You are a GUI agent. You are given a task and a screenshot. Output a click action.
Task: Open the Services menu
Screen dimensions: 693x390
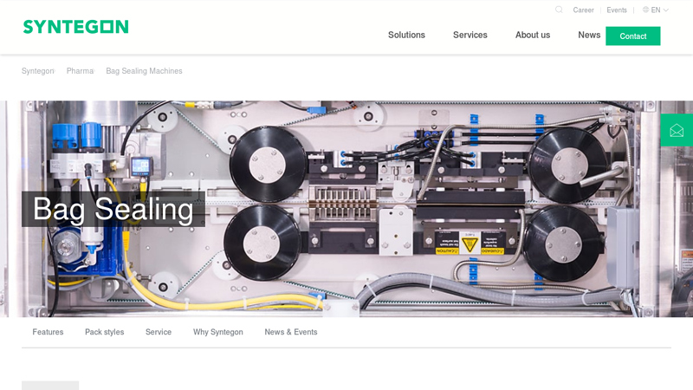(x=470, y=36)
